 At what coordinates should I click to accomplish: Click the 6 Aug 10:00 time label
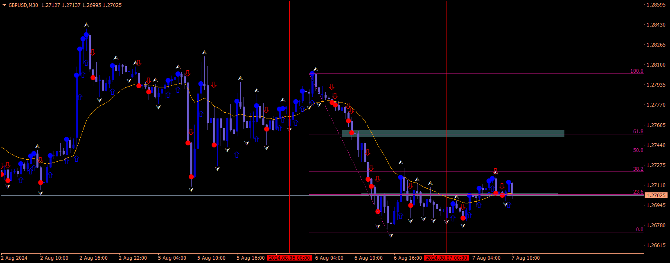pos(368,258)
